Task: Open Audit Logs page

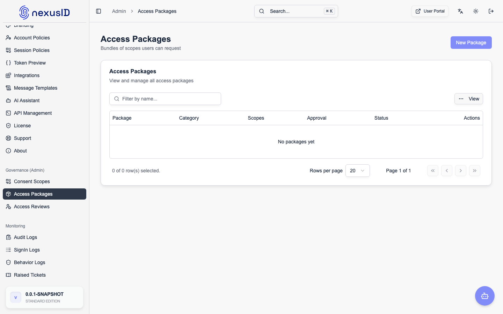Action: click(x=44, y=237)
